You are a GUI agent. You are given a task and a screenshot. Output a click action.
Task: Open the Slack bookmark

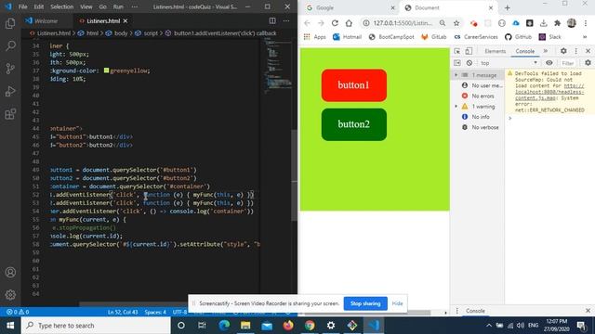549,37
